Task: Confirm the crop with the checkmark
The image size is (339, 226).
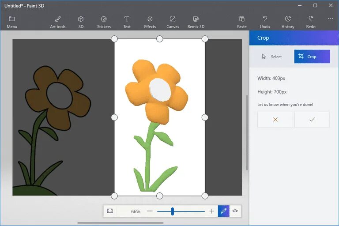Action: 312,120
